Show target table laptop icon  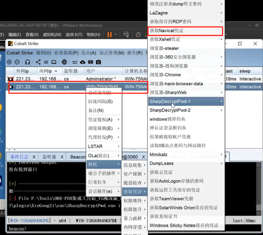coord(54,62)
